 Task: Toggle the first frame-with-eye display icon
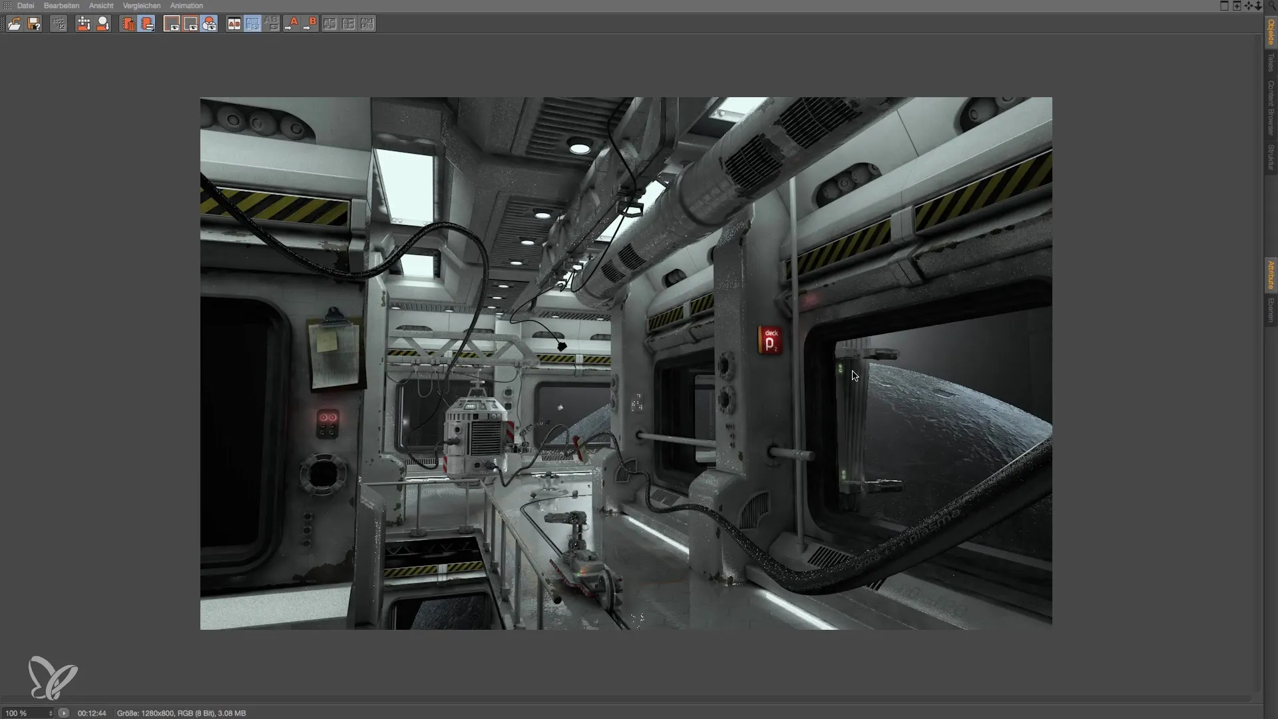click(172, 24)
